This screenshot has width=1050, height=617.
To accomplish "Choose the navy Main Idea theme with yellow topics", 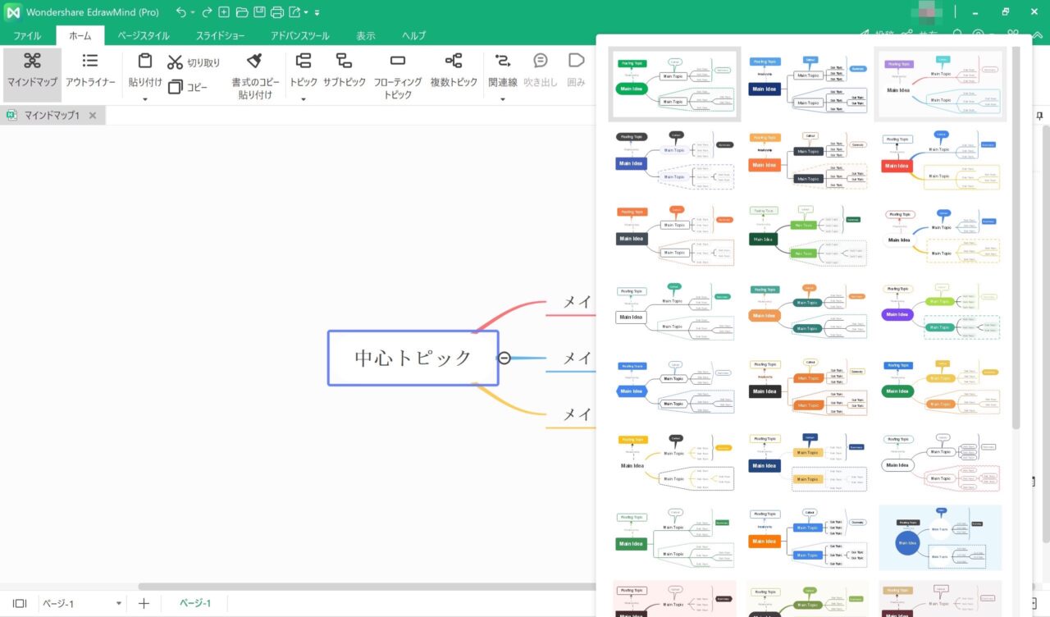I will pyautogui.click(x=808, y=464).
